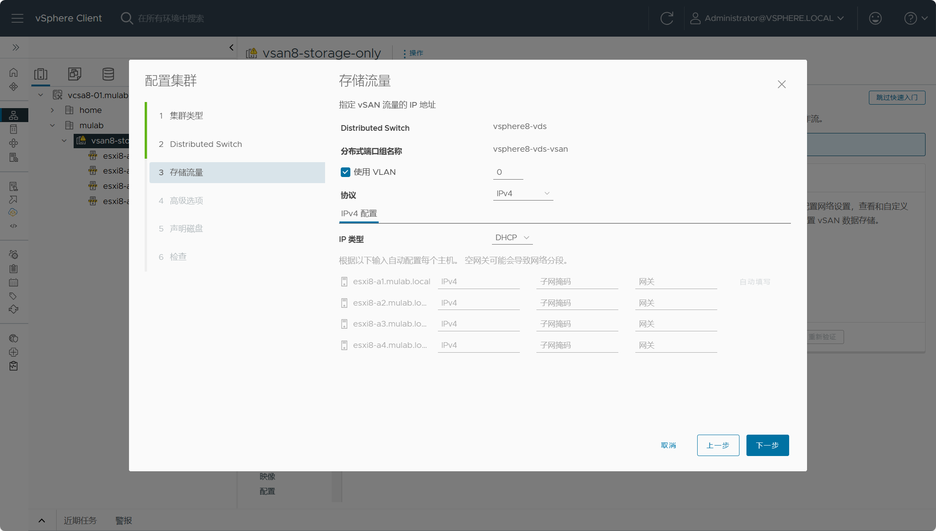Click IPv4 field for esxi8-a4
This screenshot has width=936, height=531.
478,345
